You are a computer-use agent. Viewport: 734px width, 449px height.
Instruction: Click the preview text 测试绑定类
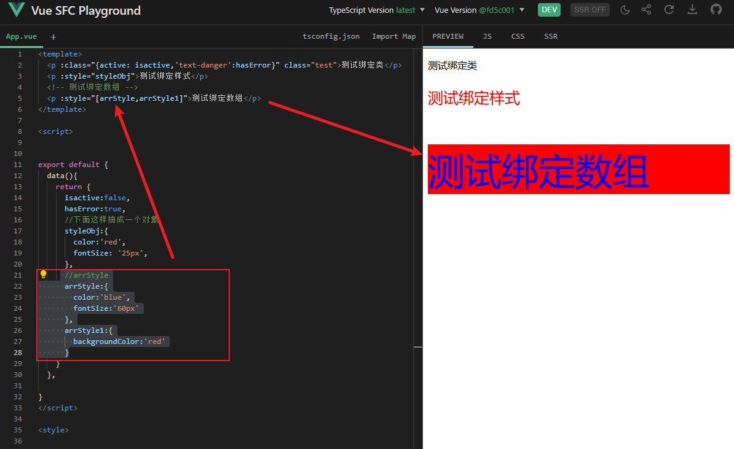pos(452,66)
